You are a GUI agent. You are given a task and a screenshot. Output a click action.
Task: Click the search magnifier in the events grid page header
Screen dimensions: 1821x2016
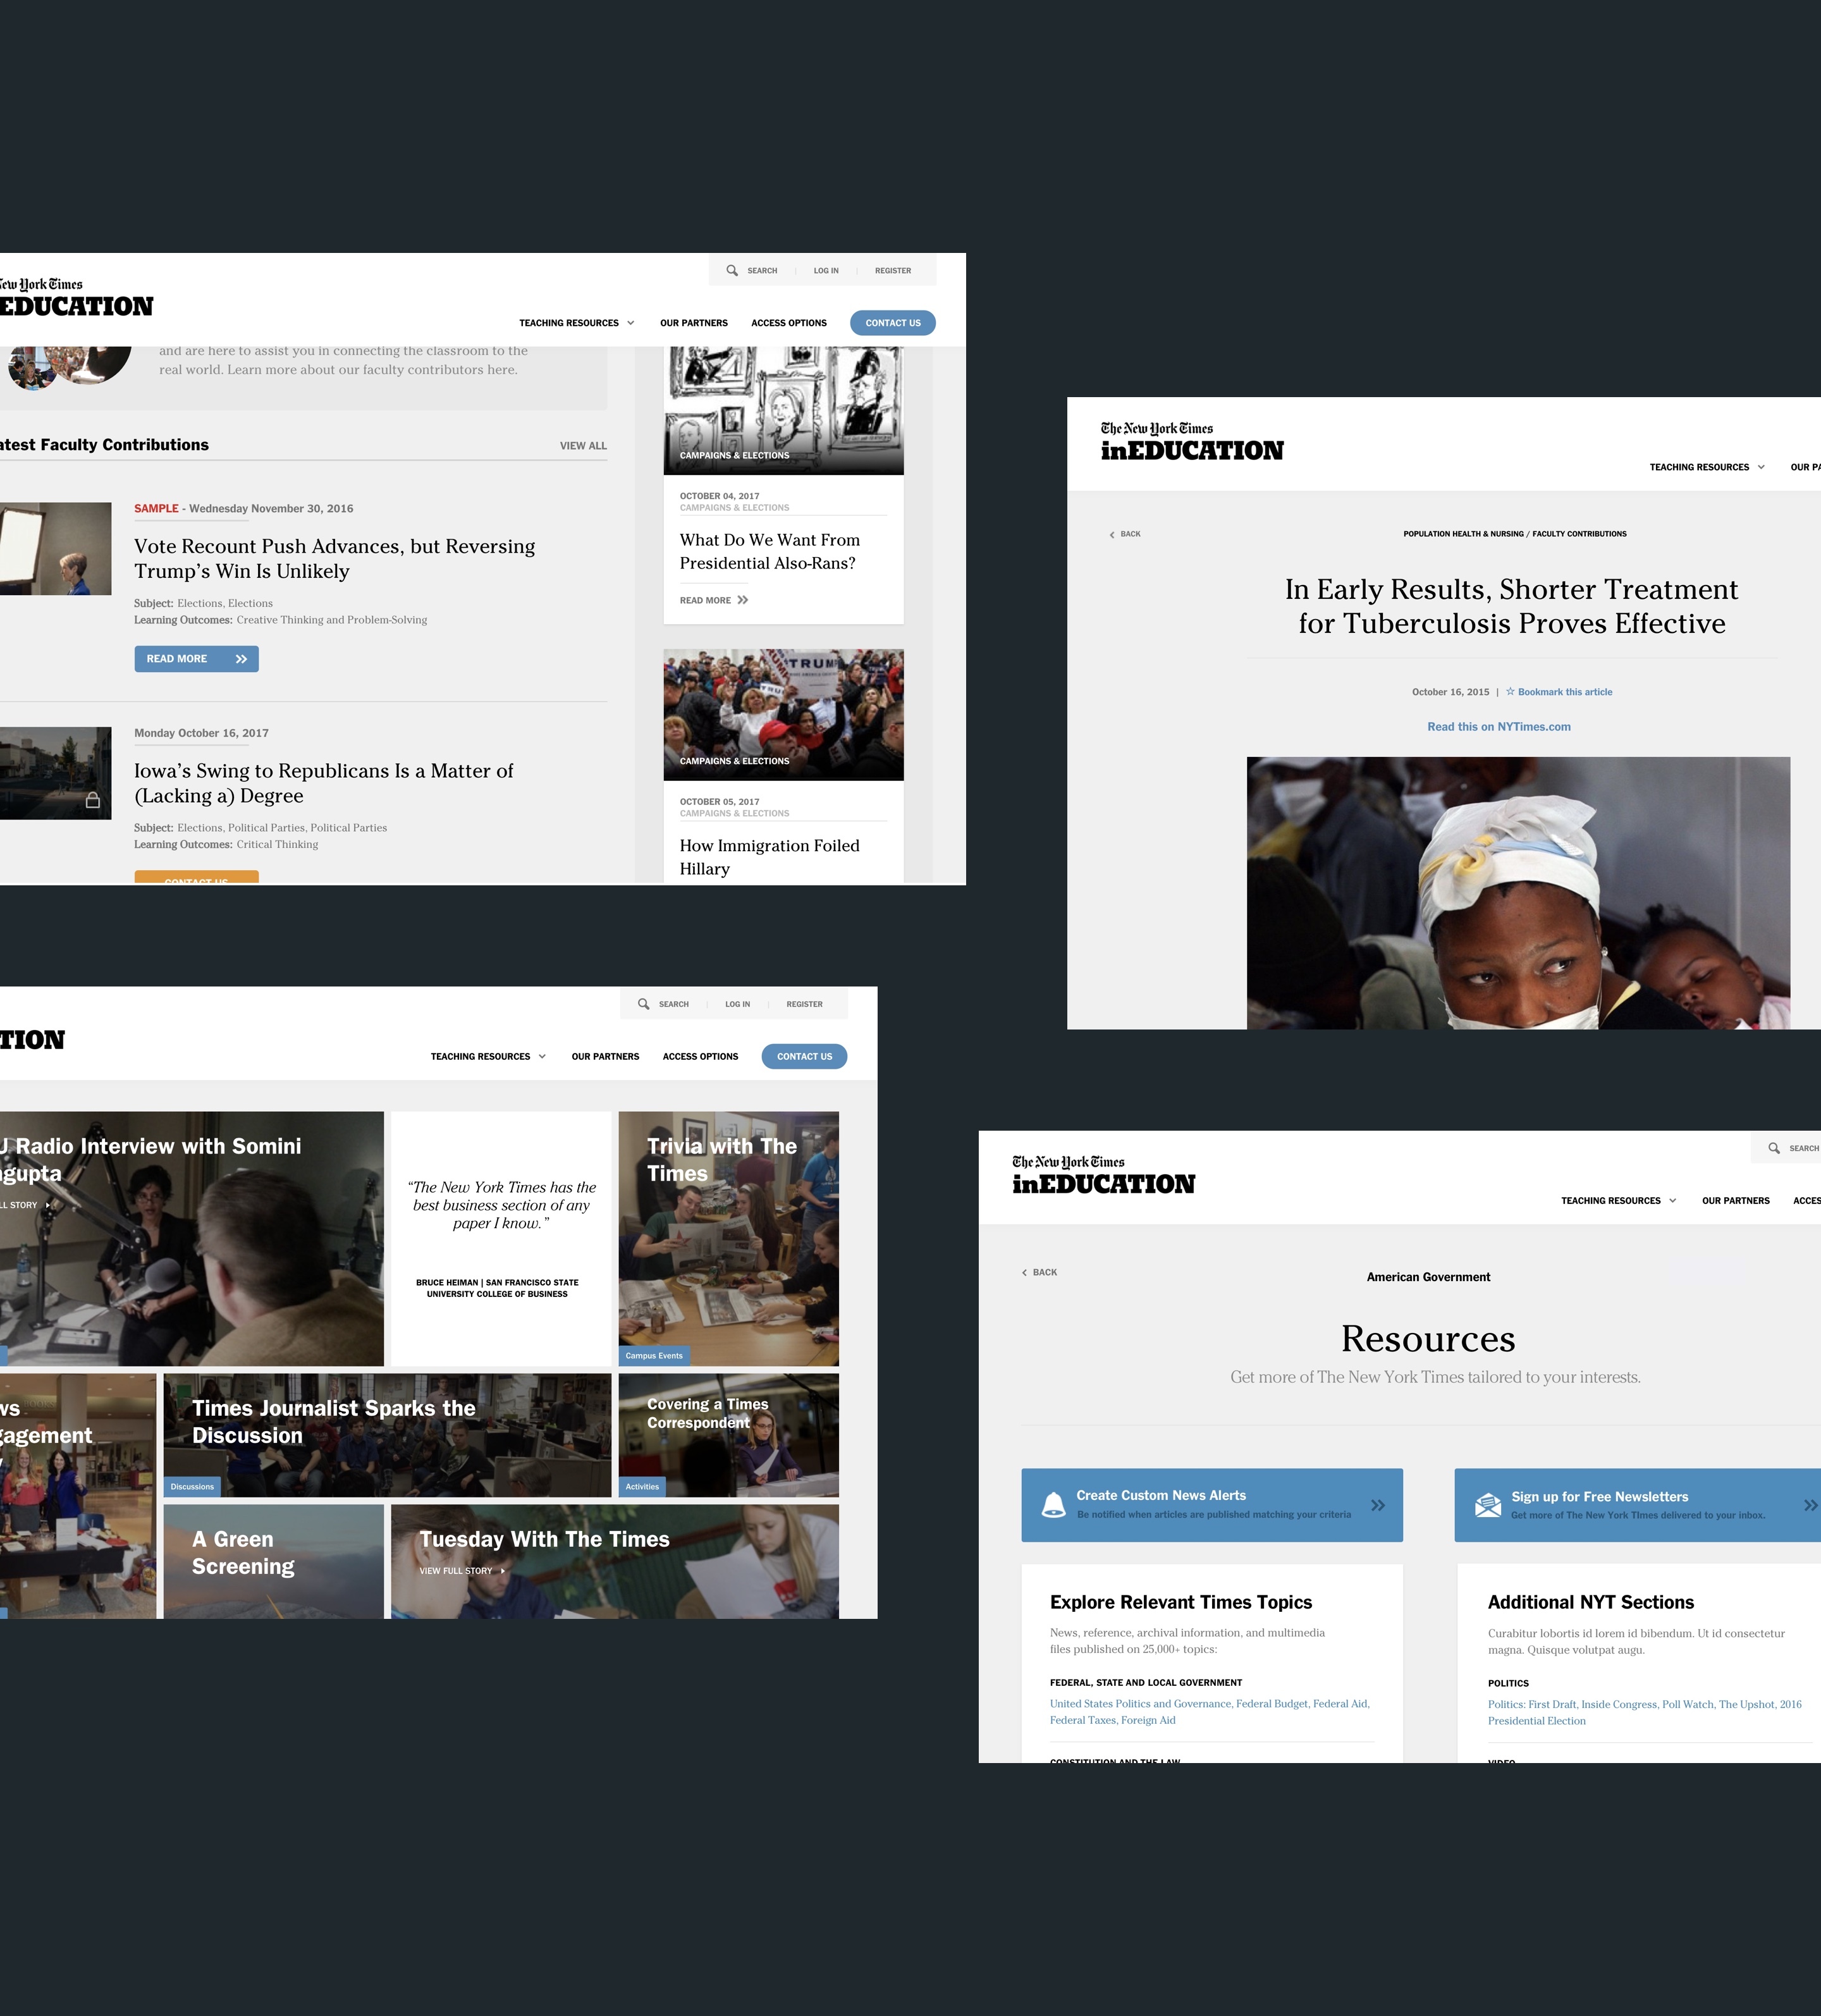pos(643,1003)
